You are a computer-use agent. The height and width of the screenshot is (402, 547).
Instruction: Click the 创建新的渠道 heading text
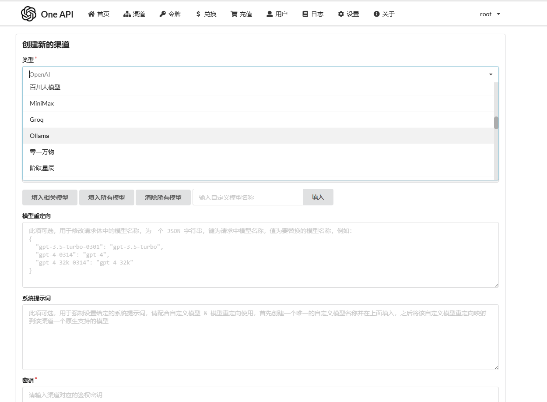(46, 45)
